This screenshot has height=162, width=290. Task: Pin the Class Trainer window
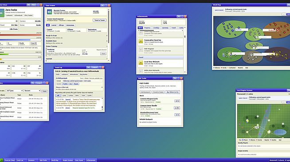[x=102, y=5]
